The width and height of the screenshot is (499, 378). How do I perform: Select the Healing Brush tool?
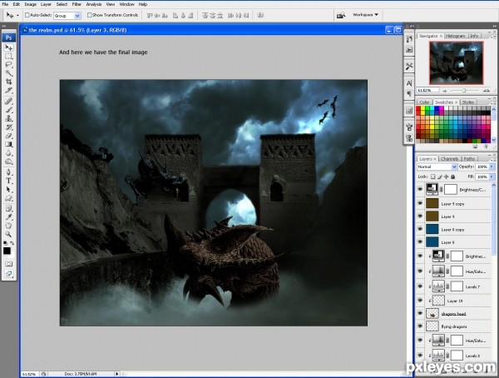8,102
